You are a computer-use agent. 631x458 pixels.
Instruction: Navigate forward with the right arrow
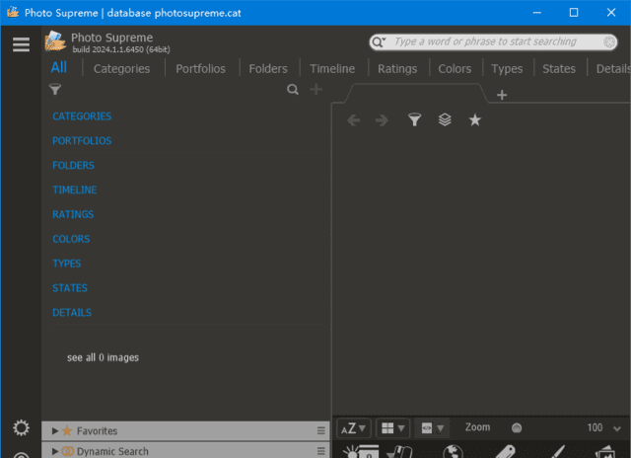[382, 120]
